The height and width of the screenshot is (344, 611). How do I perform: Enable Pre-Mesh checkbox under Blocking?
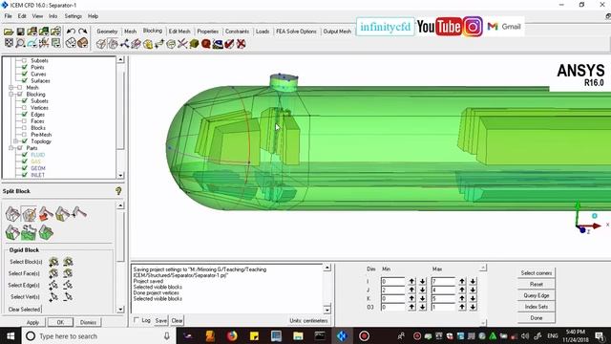coord(25,135)
